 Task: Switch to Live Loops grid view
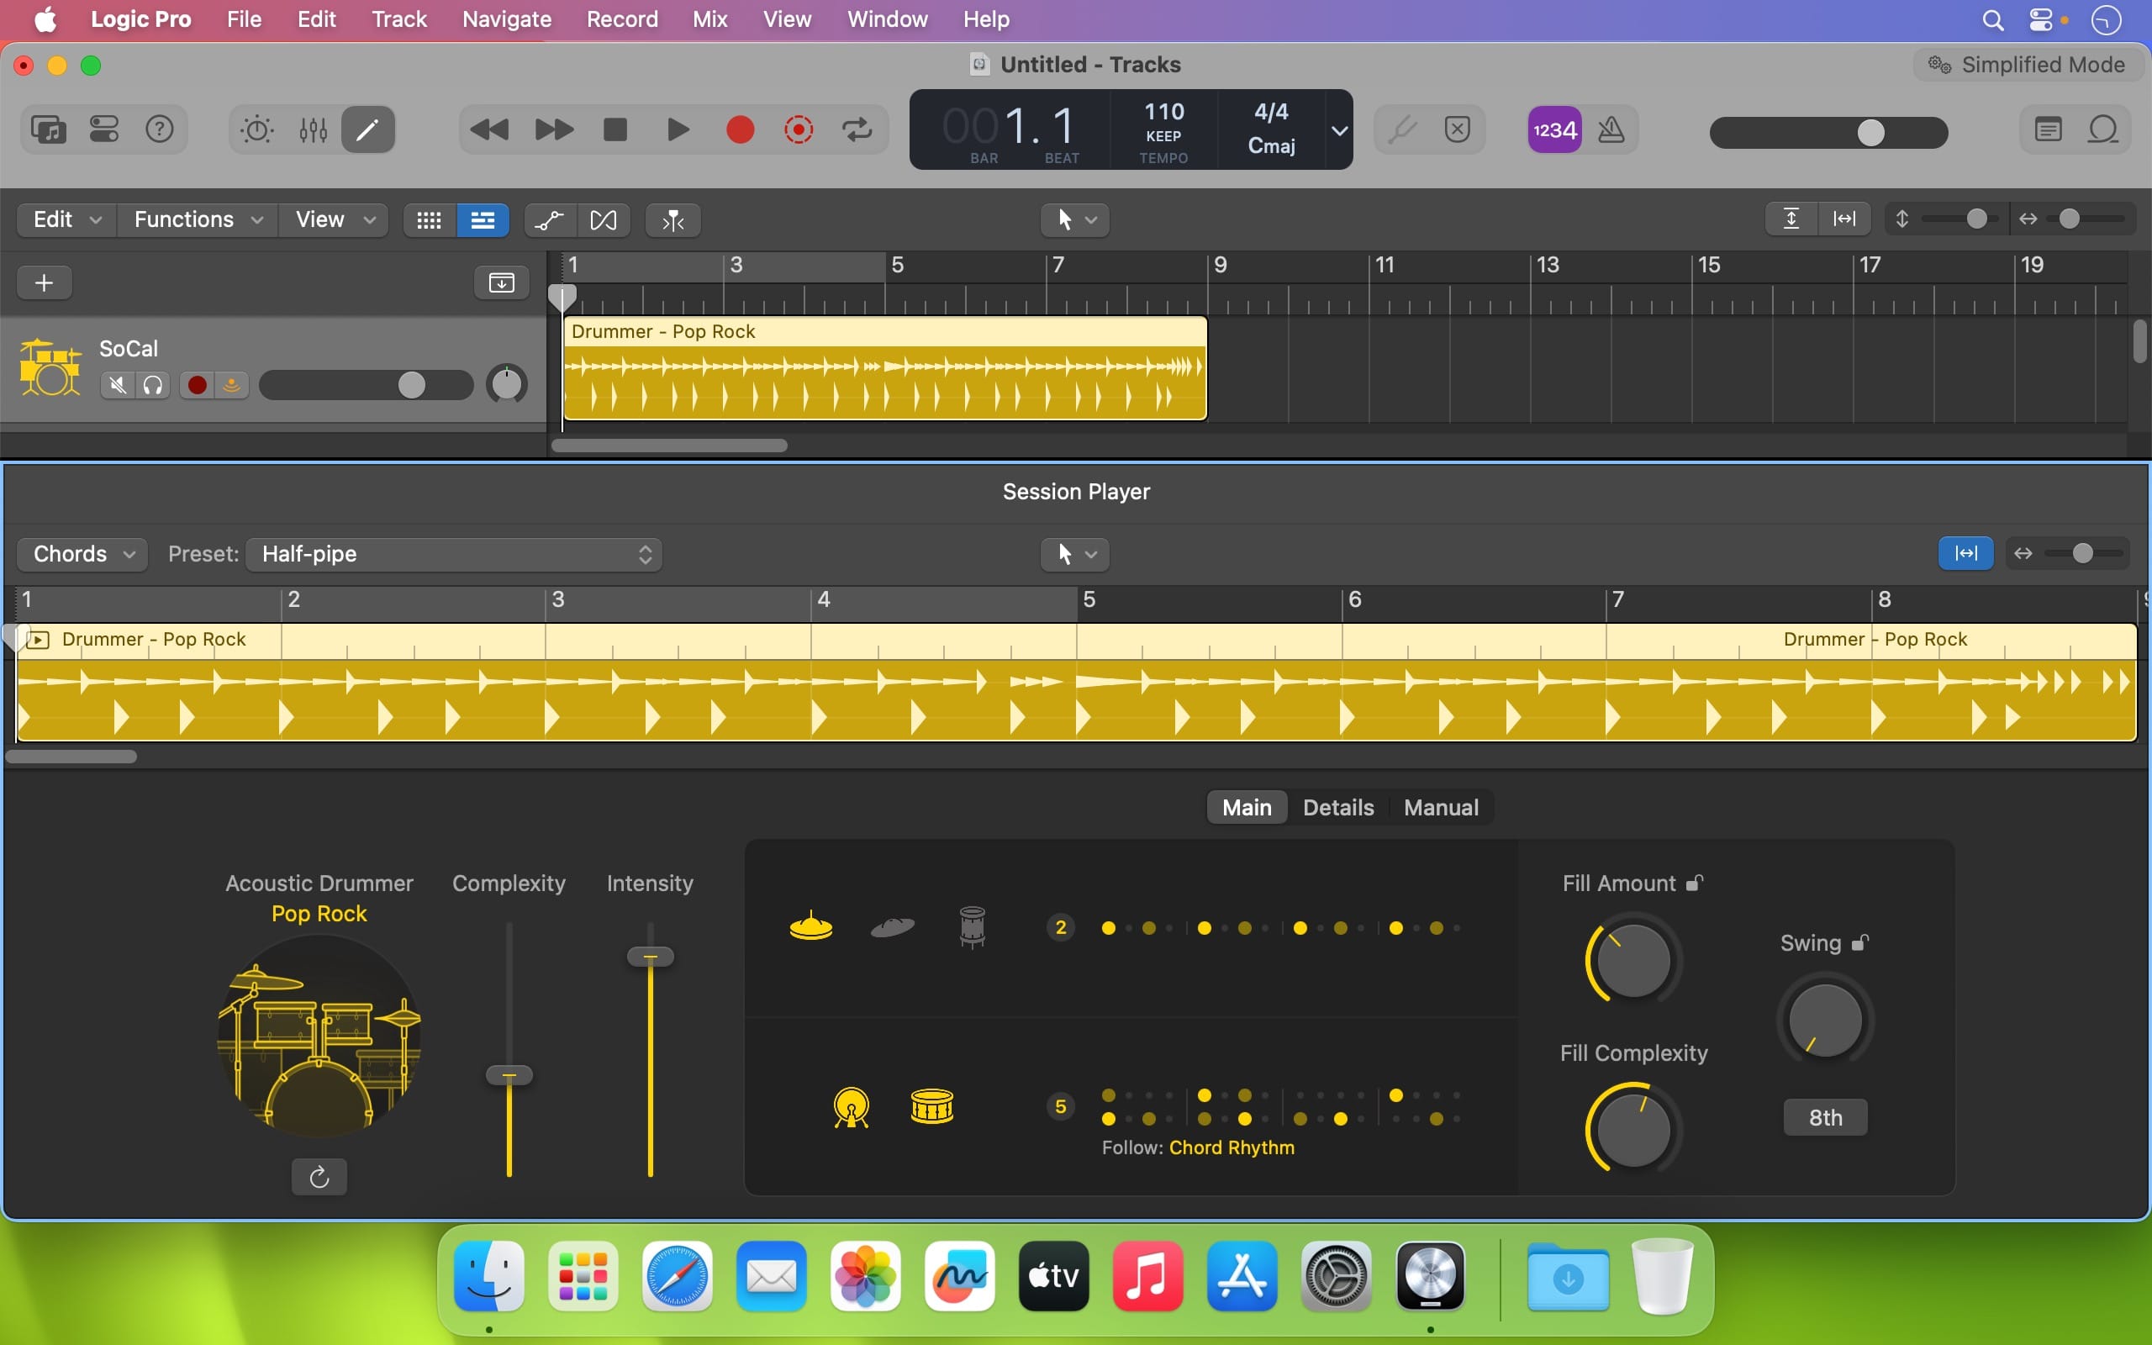(x=430, y=219)
